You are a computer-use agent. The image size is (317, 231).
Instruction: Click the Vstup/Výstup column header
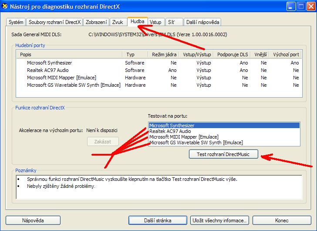(x=197, y=54)
